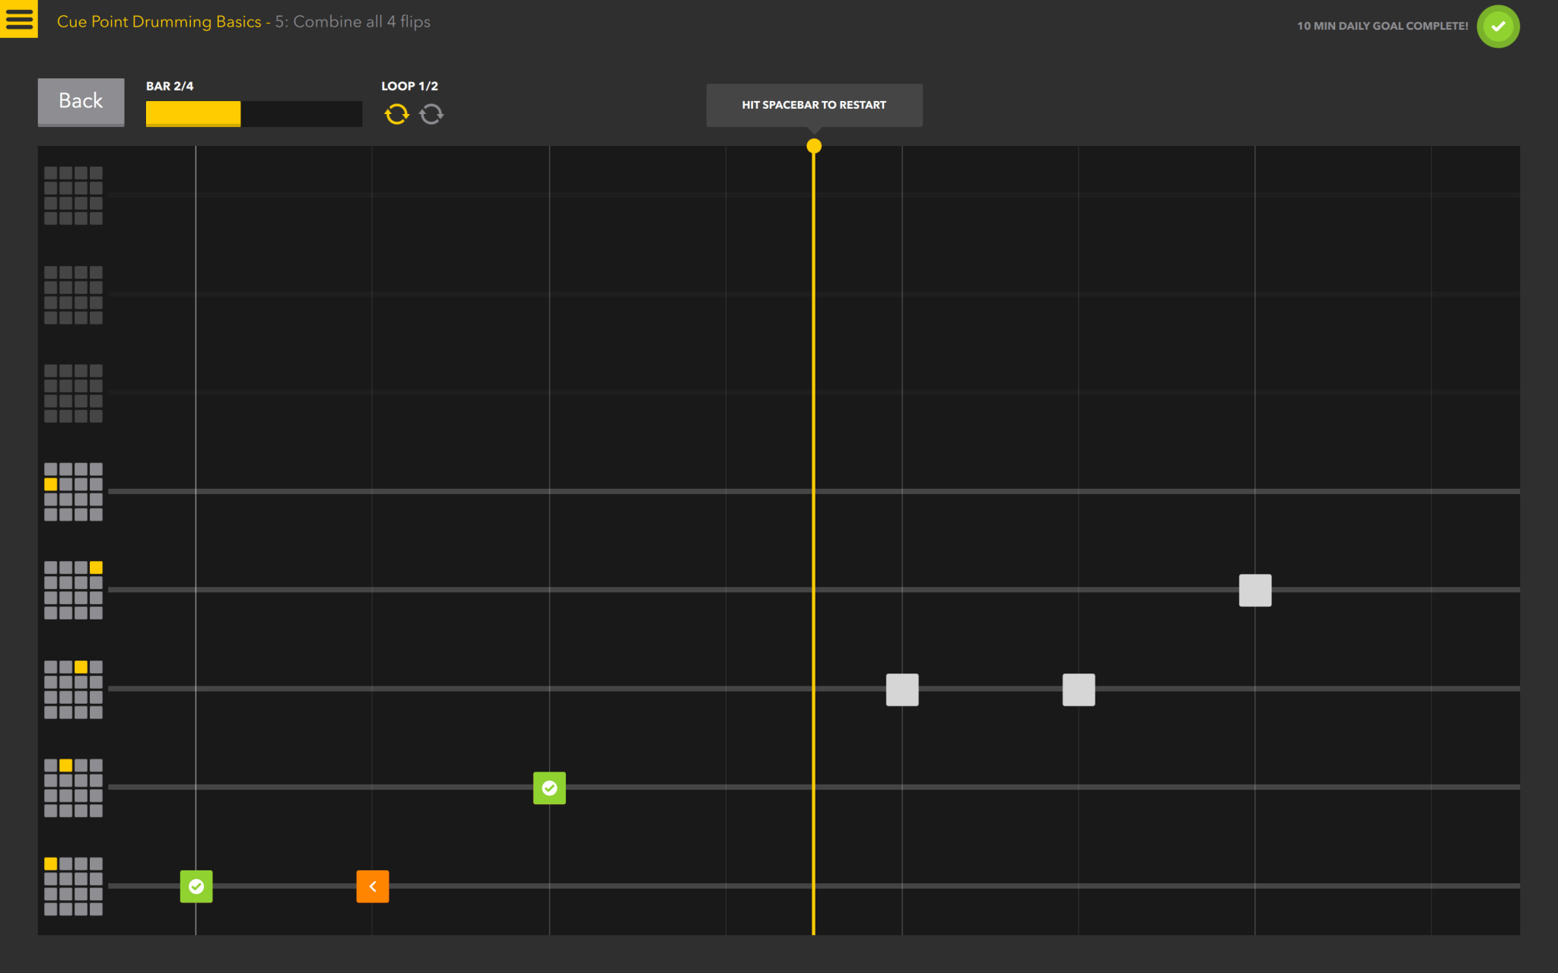The image size is (1558, 973).
Task: Click the Back button
Action: pyautogui.click(x=81, y=101)
